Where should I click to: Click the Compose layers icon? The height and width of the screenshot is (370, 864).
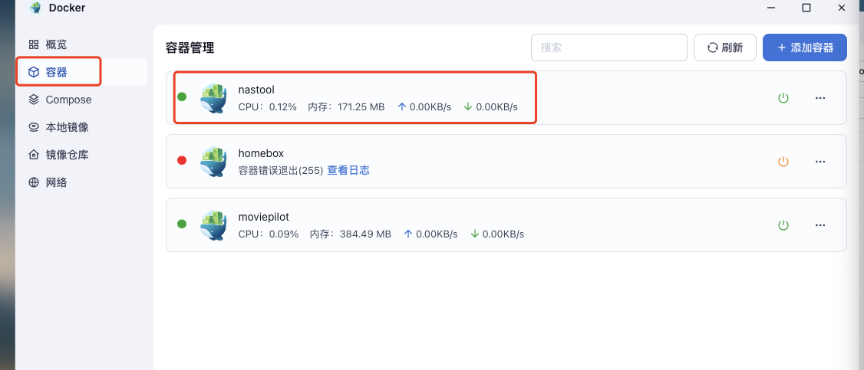pos(34,100)
